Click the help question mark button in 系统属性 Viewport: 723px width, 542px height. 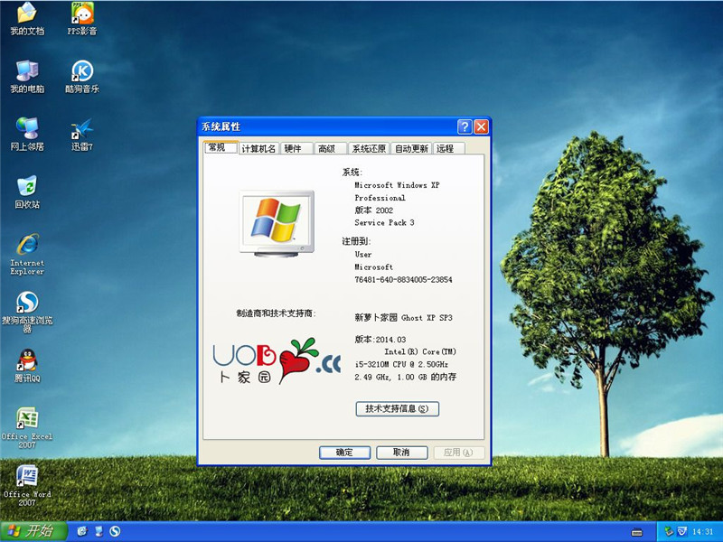pos(465,126)
